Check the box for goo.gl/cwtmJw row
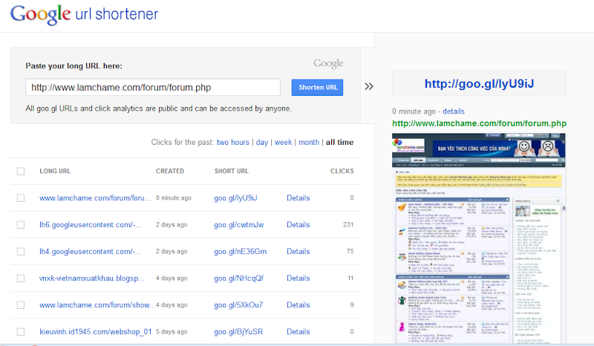Image resolution: width=594 pixels, height=346 pixels. 21,225
